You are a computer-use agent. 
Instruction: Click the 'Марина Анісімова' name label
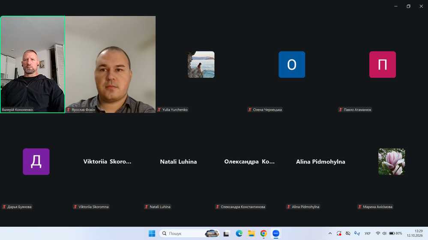coord(377,207)
